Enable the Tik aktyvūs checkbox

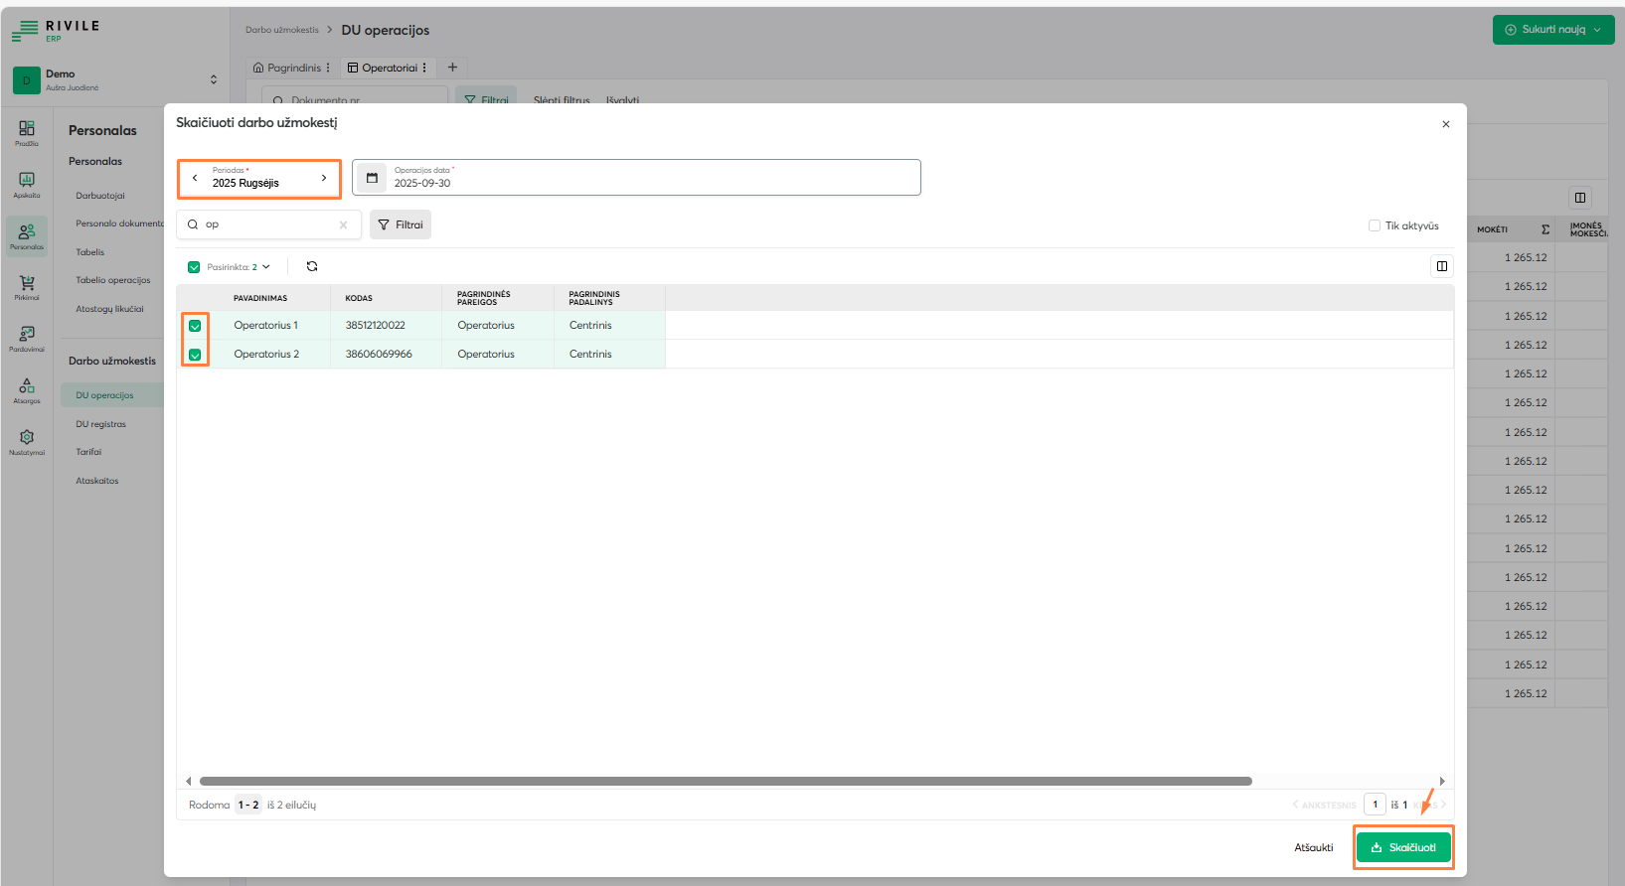[x=1375, y=225]
